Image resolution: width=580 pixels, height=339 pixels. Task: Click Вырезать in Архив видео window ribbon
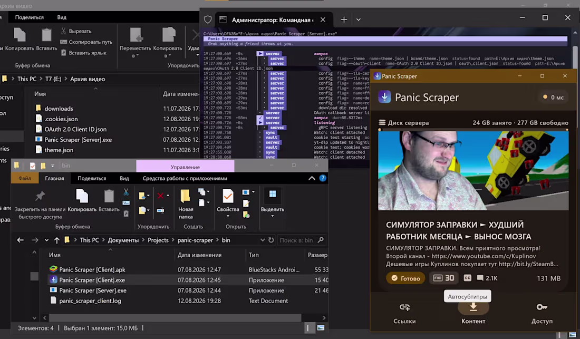click(76, 31)
